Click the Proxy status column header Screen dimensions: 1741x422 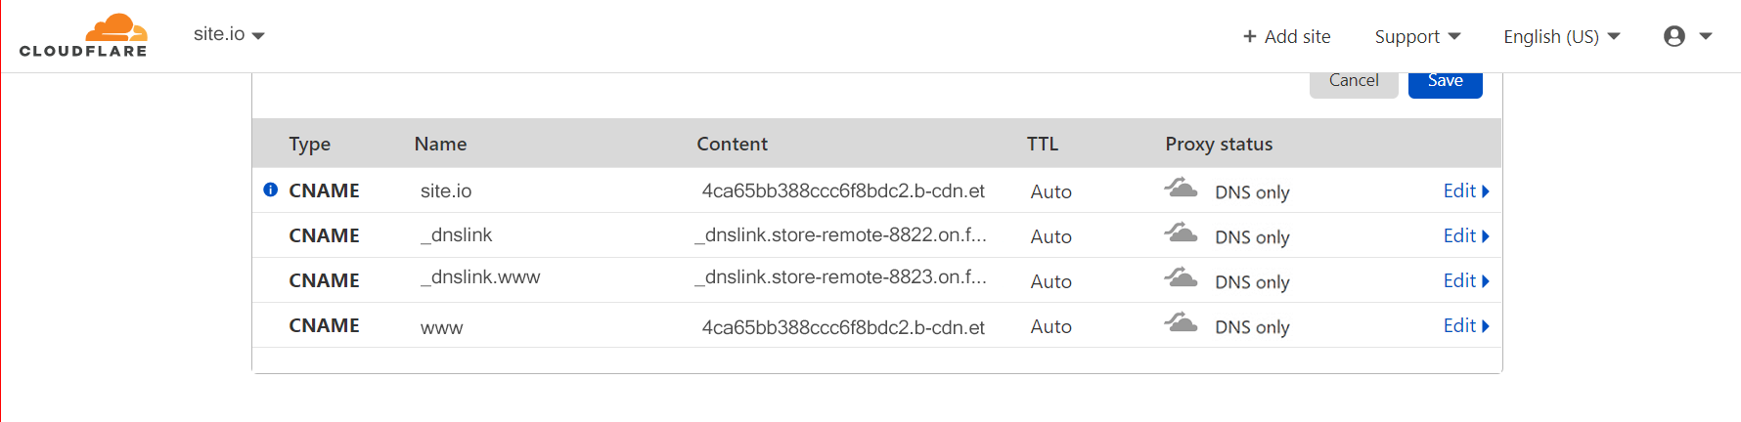tap(1219, 144)
